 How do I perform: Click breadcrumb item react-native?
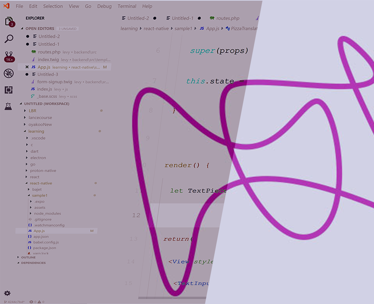(156, 29)
